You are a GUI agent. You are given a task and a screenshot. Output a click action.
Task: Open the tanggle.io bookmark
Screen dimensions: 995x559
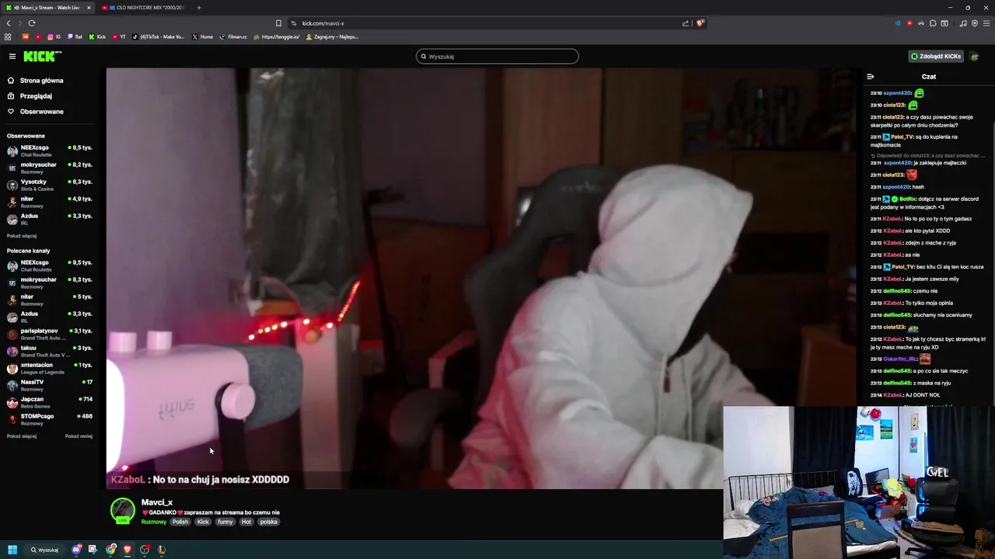[x=277, y=36]
